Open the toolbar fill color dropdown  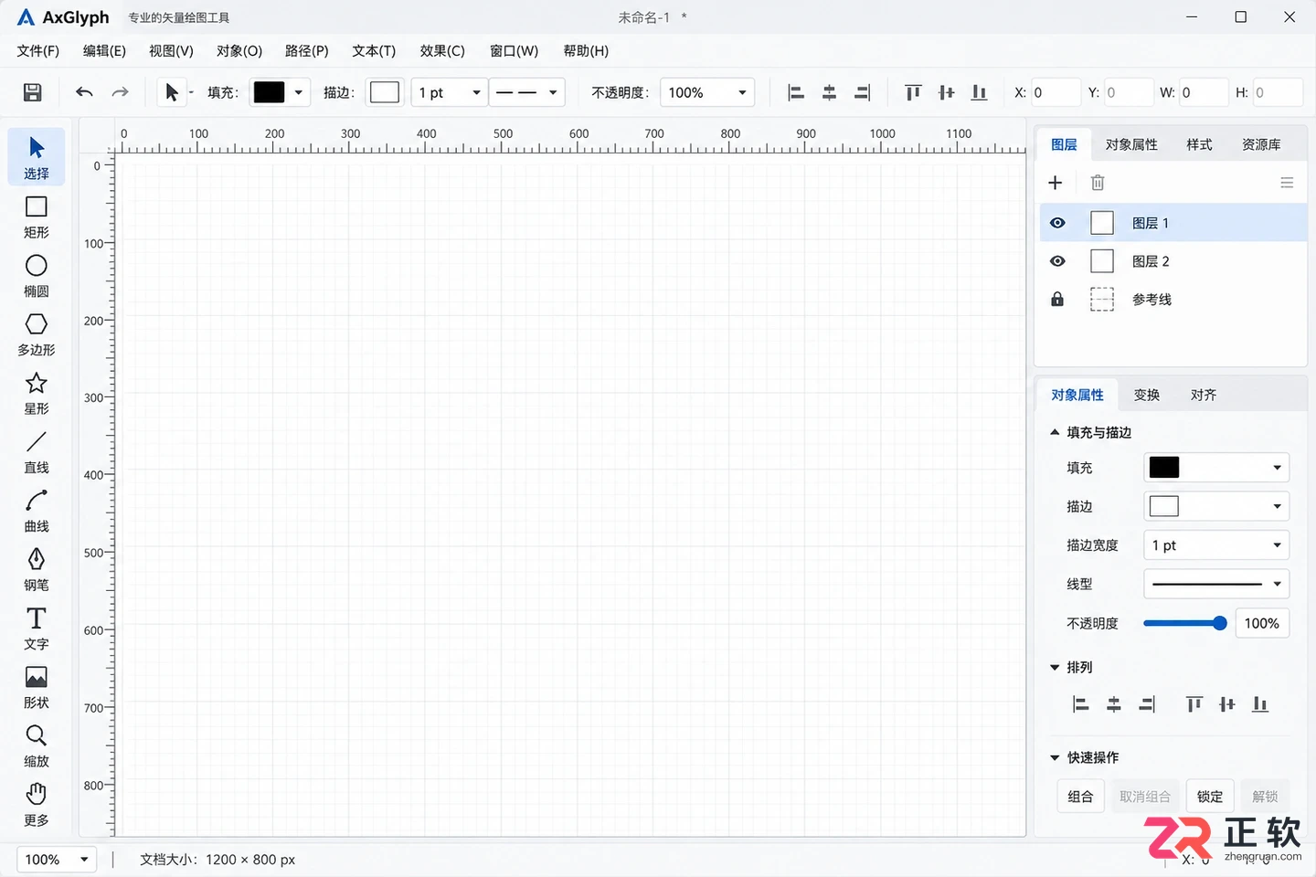[299, 92]
